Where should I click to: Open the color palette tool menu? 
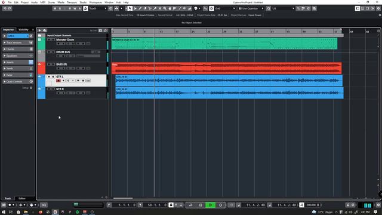197,8
